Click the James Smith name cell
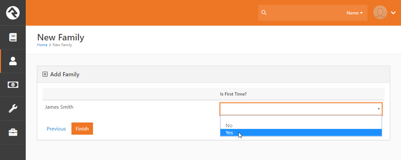The width and height of the screenshot is (401, 160). click(x=59, y=107)
